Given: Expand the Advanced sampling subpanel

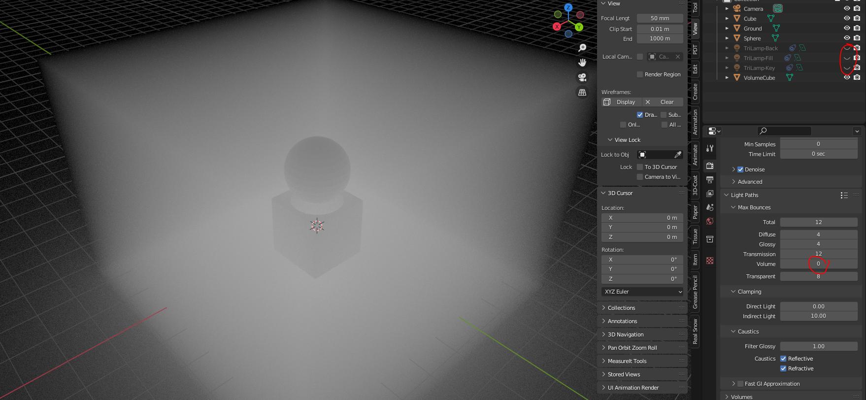Looking at the screenshot, I should pos(733,182).
